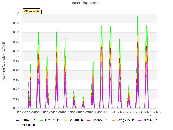Click the Jan 26 x-axis date label
Viewport: 173px width, 130px height.
tap(58, 112)
